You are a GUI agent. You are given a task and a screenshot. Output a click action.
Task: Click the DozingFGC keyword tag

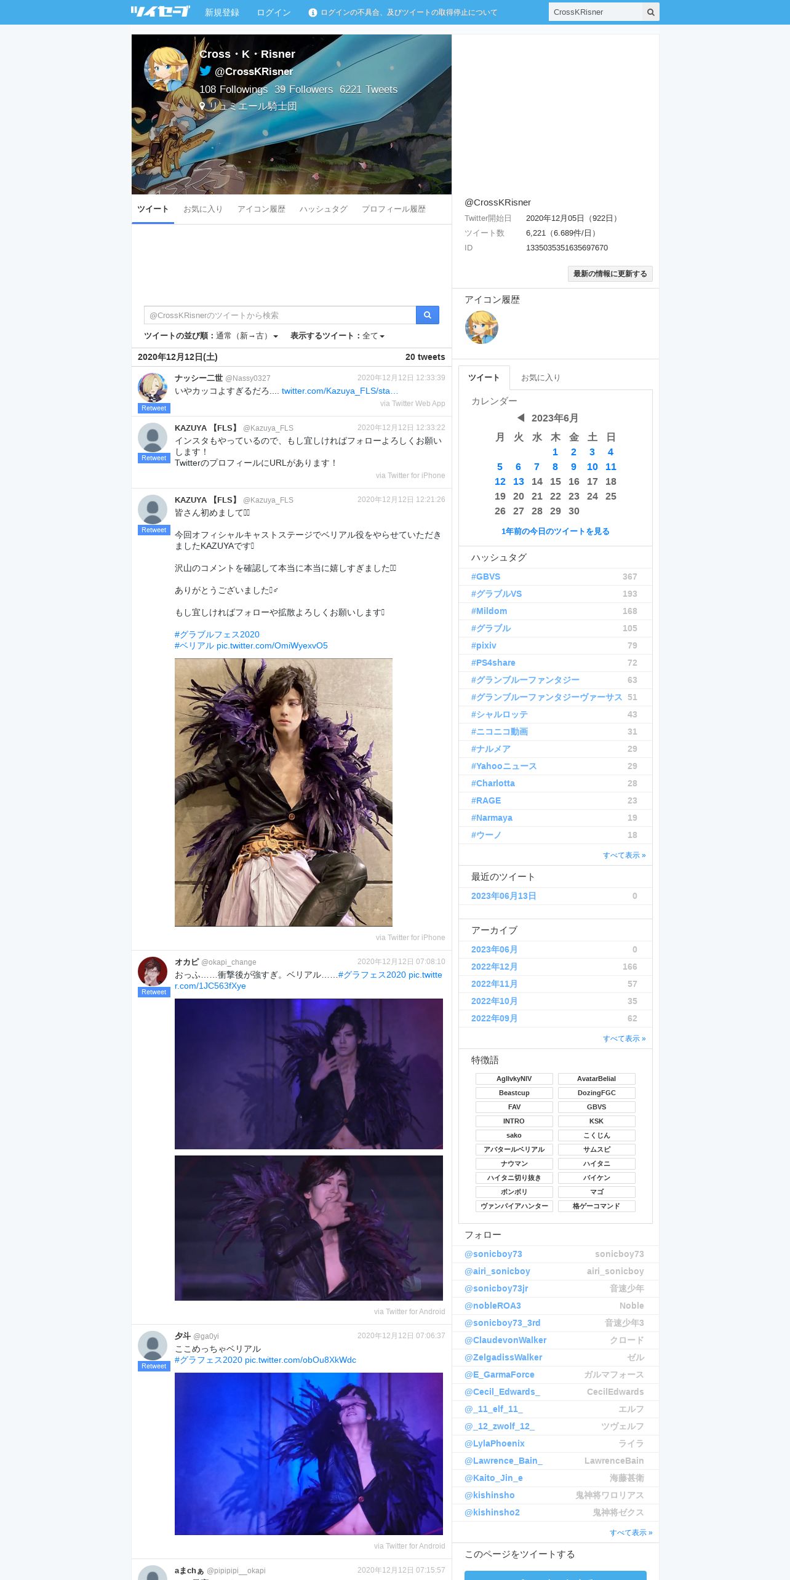pos(597,1093)
